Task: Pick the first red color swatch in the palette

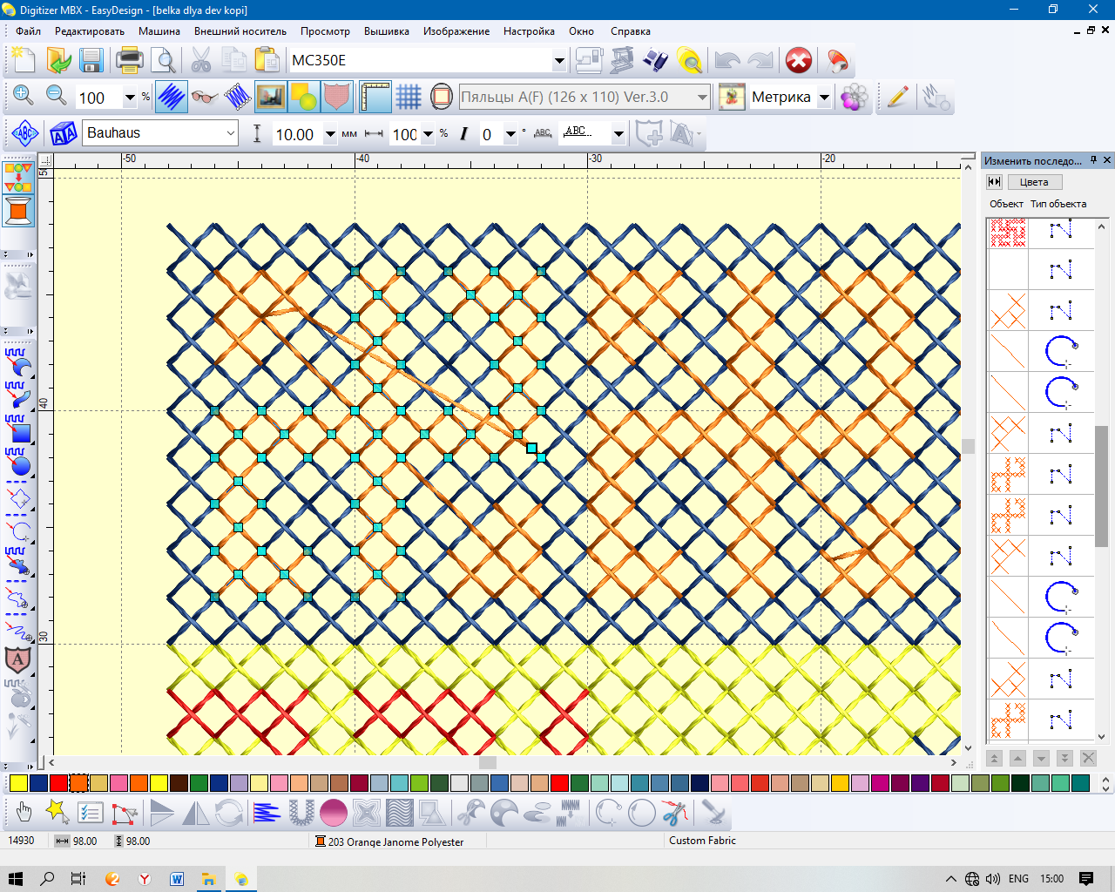Action: point(59,783)
